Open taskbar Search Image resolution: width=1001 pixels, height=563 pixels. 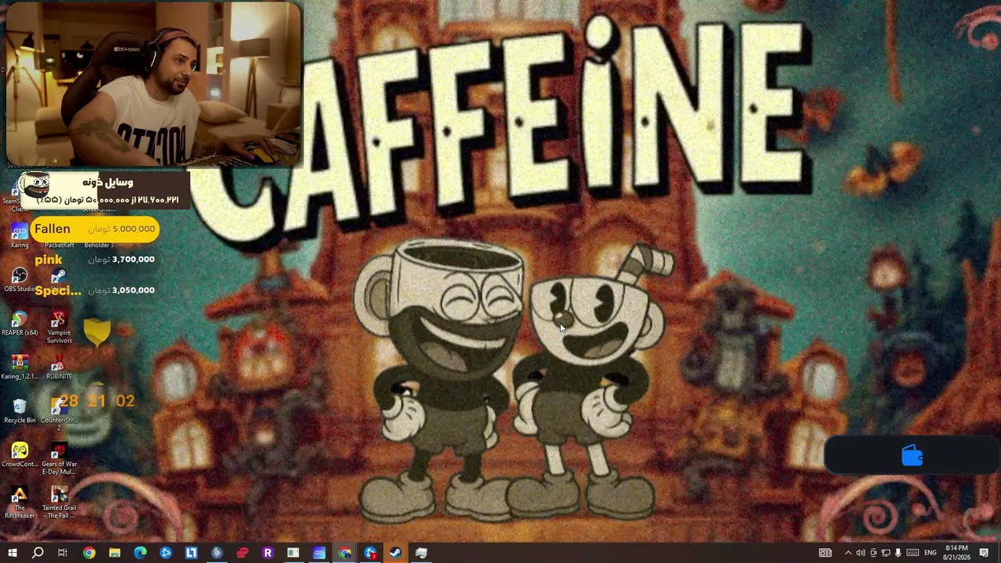click(x=38, y=553)
